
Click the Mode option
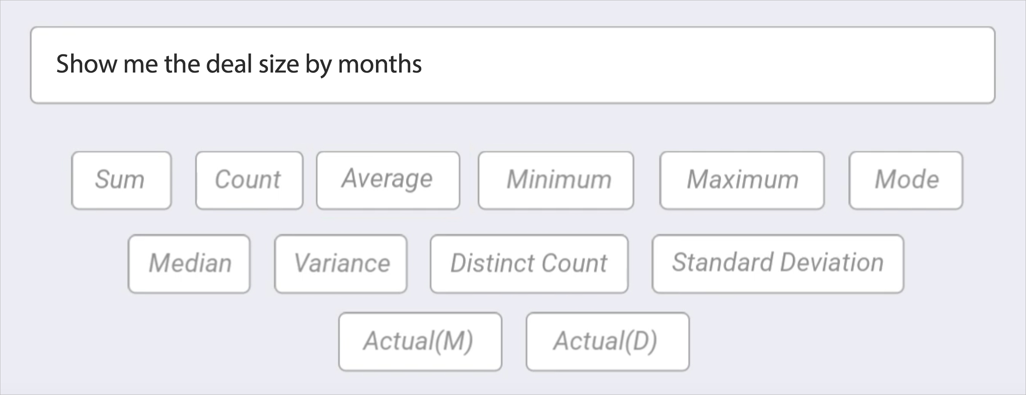(x=906, y=180)
